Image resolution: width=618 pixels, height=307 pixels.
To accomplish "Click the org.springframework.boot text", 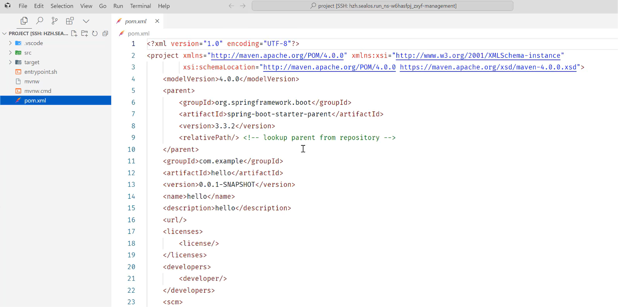I will click(x=263, y=102).
